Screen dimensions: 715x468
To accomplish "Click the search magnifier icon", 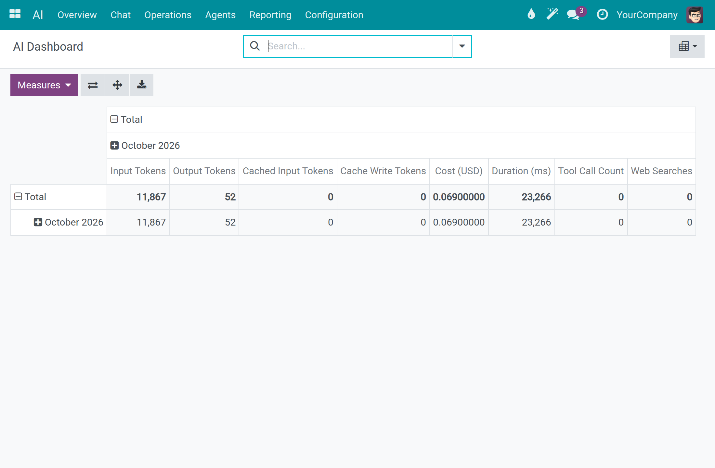I will 255,46.
